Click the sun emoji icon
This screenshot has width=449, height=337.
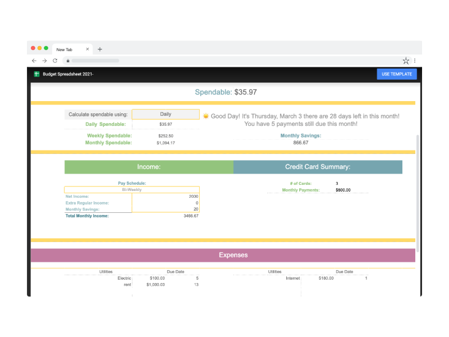[x=205, y=116]
